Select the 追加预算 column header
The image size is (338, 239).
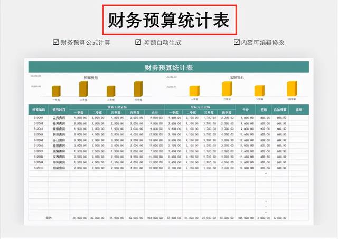(x=280, y=109)
